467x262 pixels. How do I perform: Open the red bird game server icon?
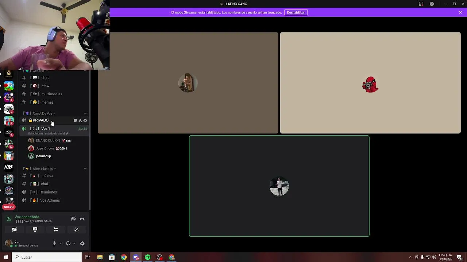point(9,86)
